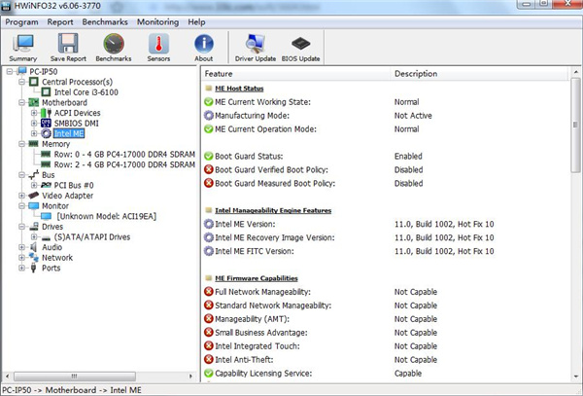Viewport: 583px width, 396px height.
Task: Open the Sensors thermometer icon
Action: [158, 46]
